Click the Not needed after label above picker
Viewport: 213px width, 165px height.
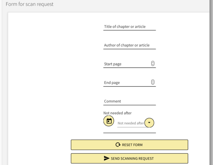pos(117,113)
